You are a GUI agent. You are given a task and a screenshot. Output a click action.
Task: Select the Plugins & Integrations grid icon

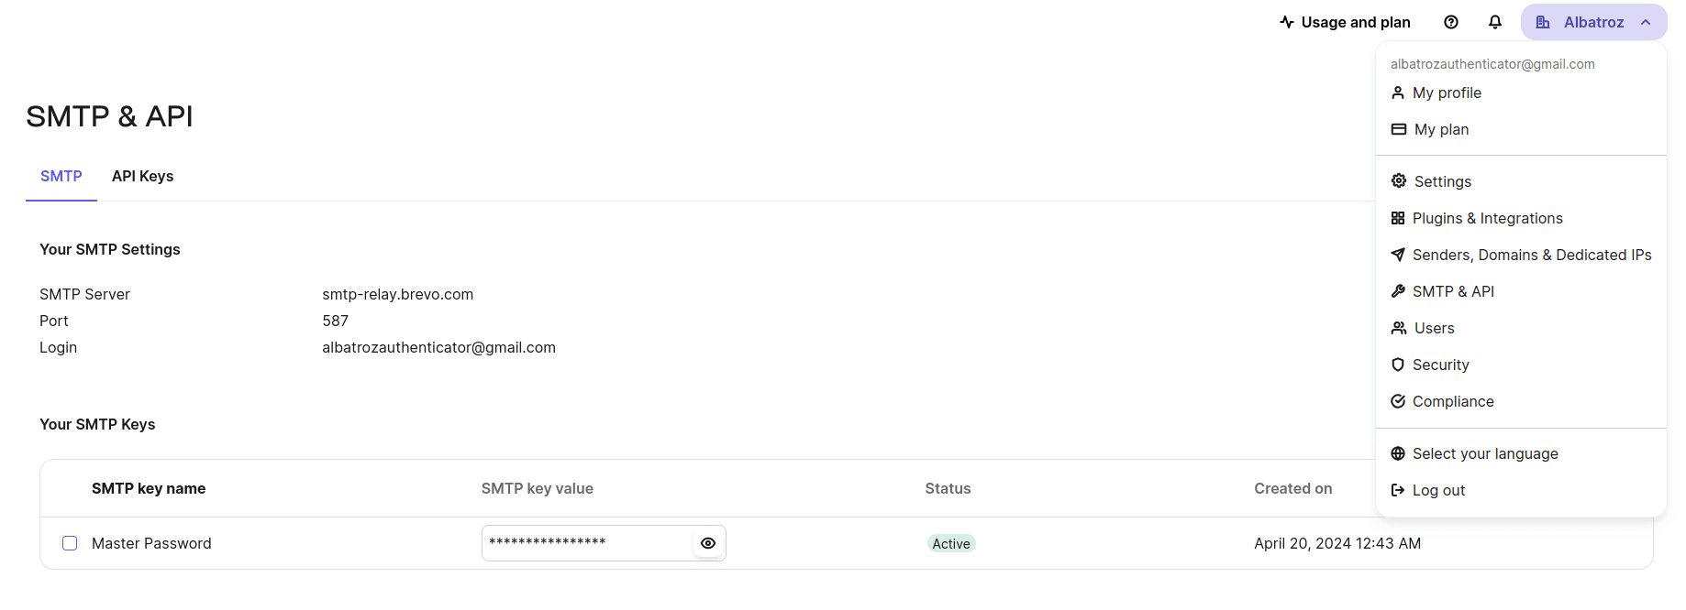1398,218
